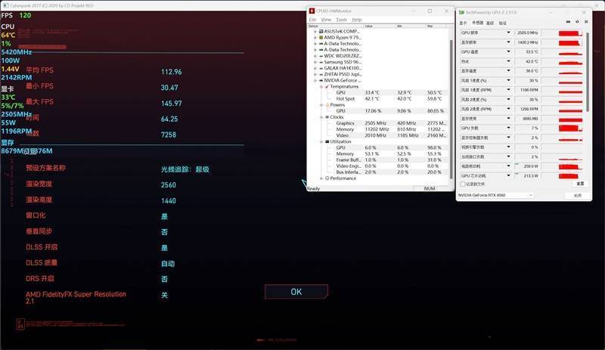
Task: Open GPU 频率 sensor dropdown in GPU-Z
Action: (x=508, y=33)
